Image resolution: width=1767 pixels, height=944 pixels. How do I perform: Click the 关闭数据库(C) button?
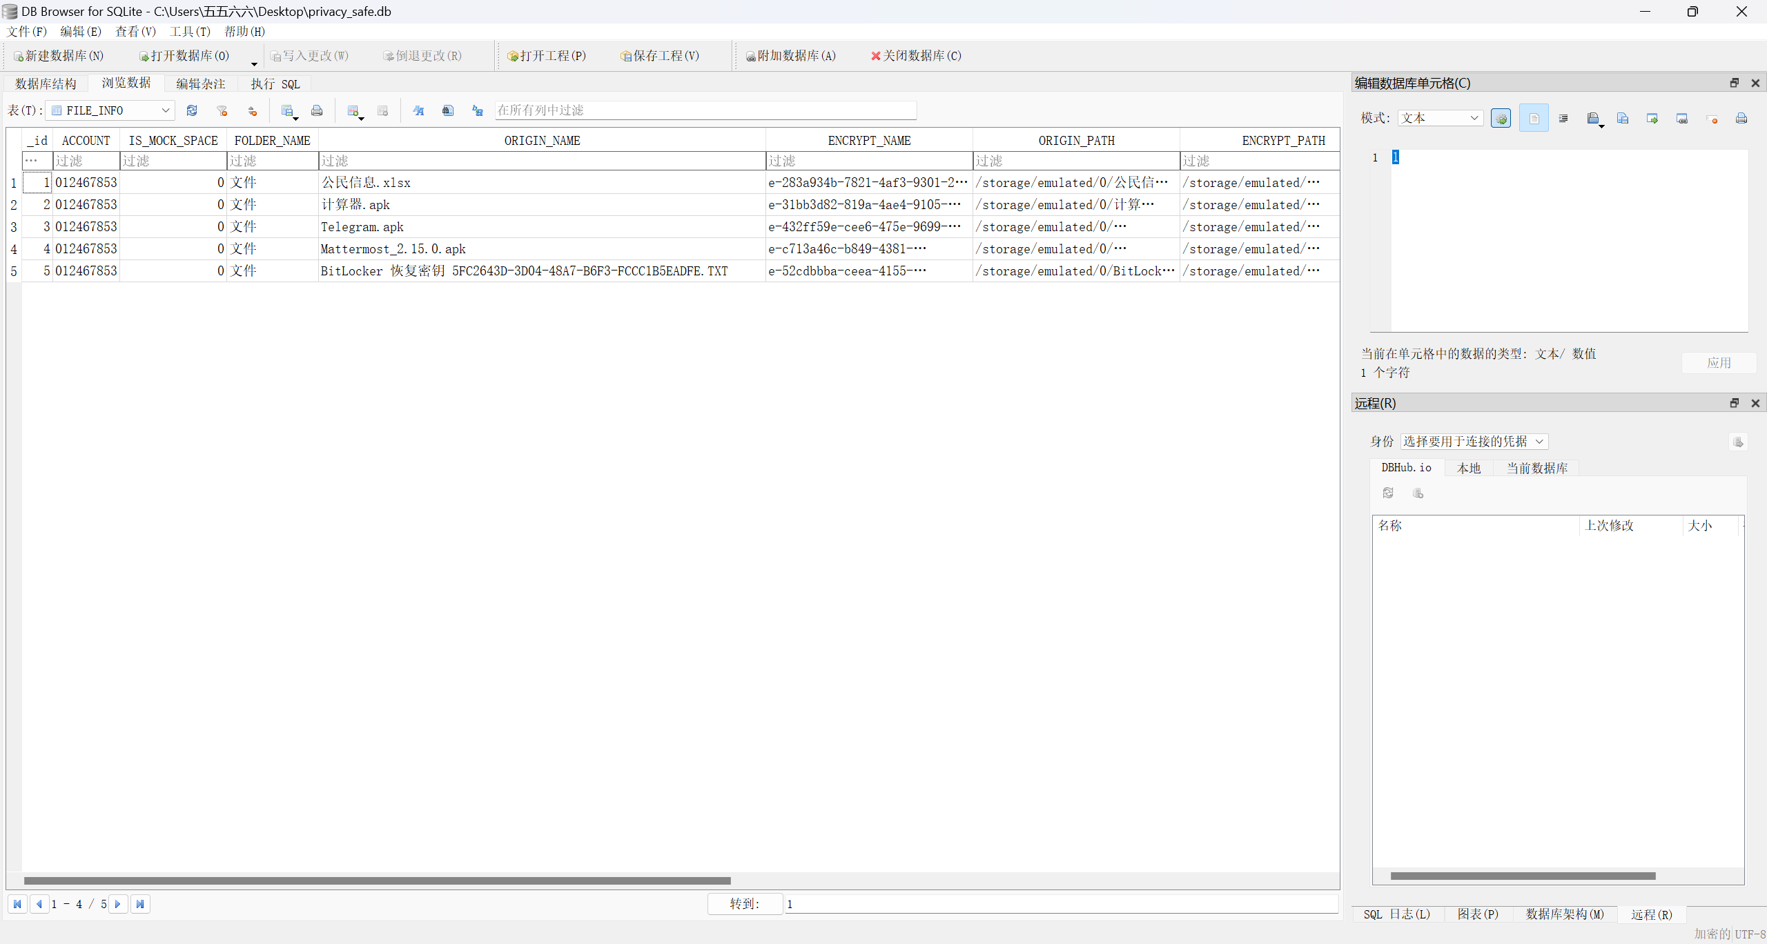pos(916,56)
